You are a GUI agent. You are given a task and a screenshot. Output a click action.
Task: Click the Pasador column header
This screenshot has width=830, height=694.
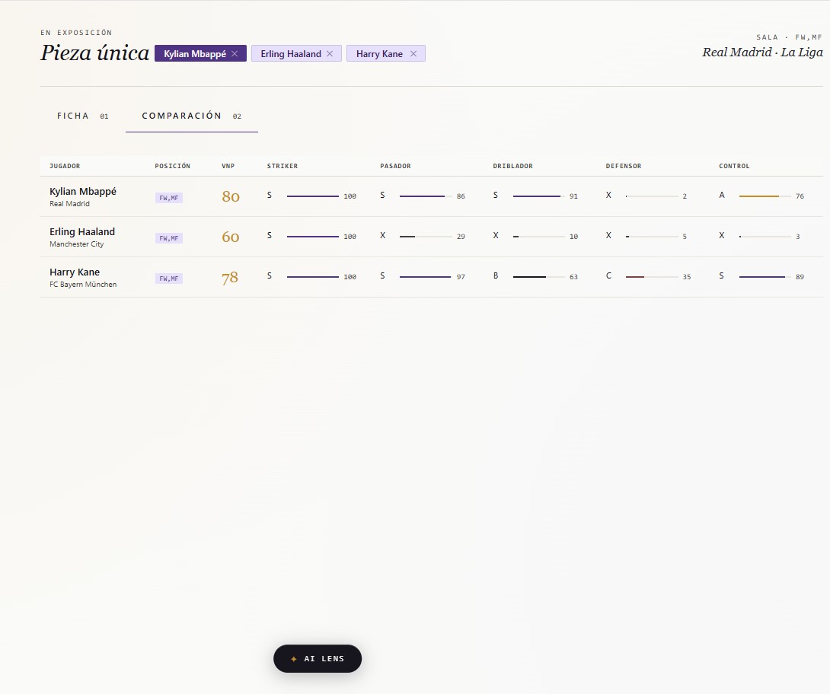coord(395,166)
